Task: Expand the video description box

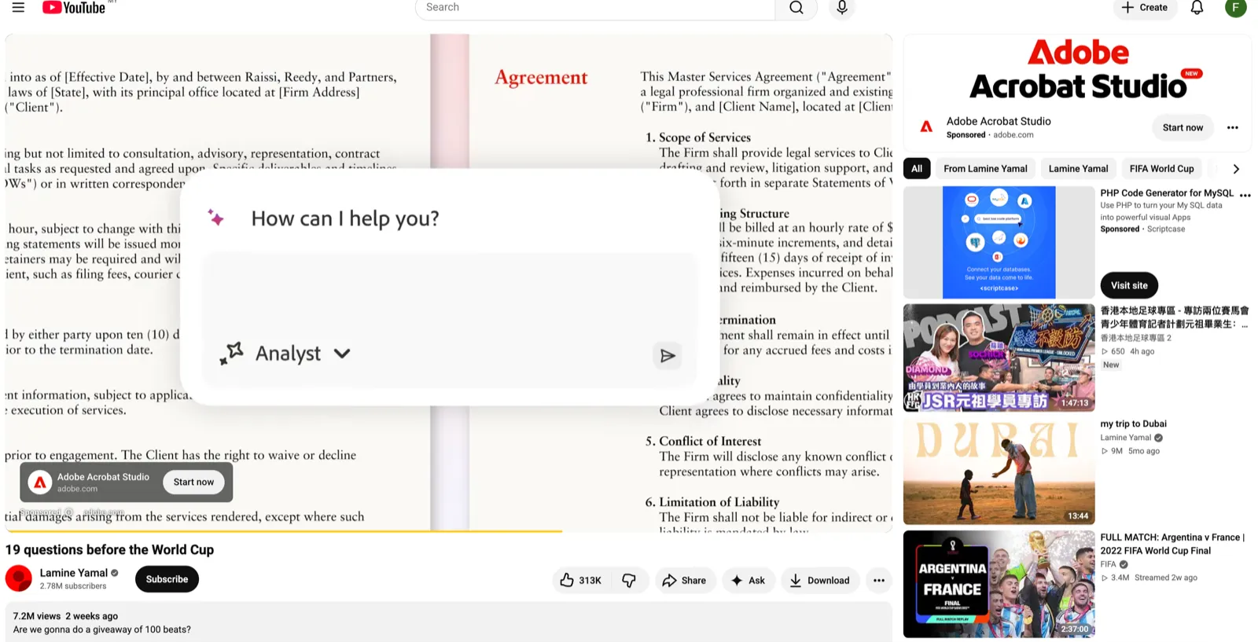Action: point(449,622)
